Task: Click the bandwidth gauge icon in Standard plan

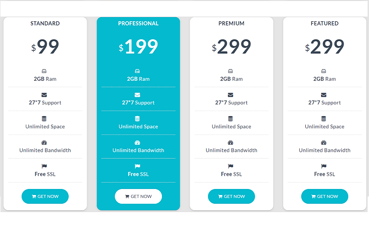Action: tap(44, 143)
